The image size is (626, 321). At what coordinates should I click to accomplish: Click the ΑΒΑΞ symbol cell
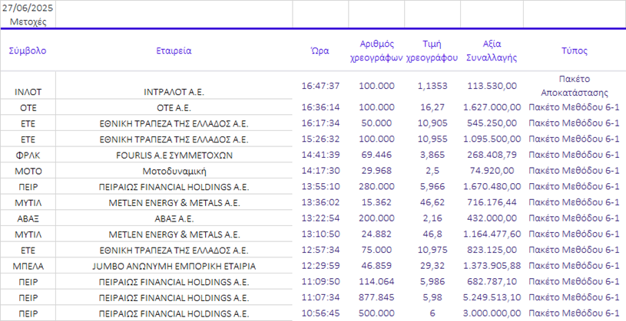click(28, 219)
